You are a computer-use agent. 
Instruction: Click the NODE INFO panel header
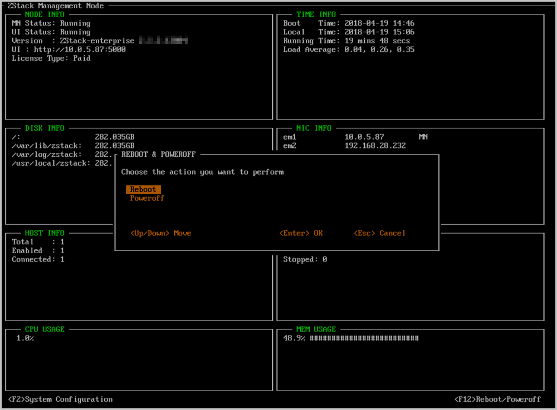pos(45,14)
